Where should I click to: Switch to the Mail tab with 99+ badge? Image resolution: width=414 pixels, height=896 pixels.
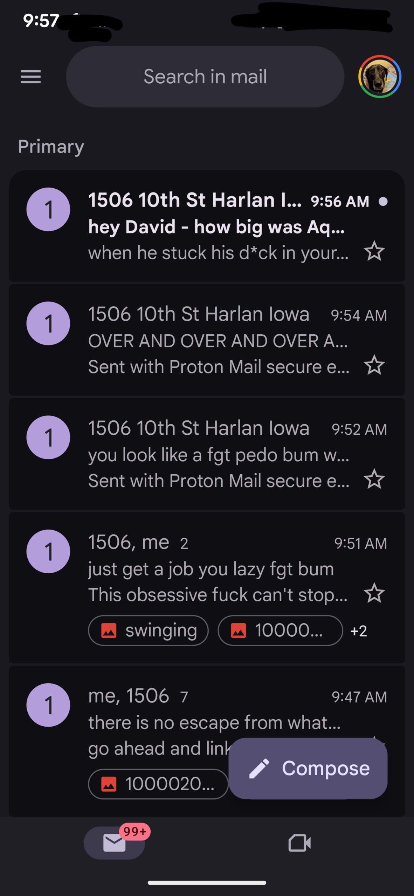click(x=115, y=843)
